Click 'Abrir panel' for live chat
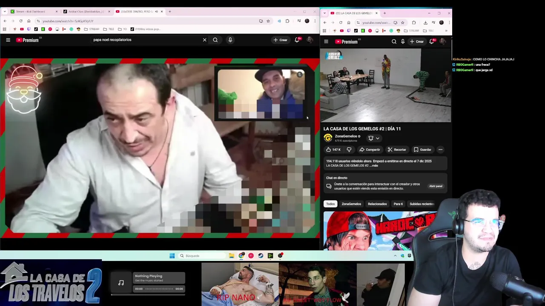Image resolution: width=545 pixels, height=306 pixels. coord(436,186)
